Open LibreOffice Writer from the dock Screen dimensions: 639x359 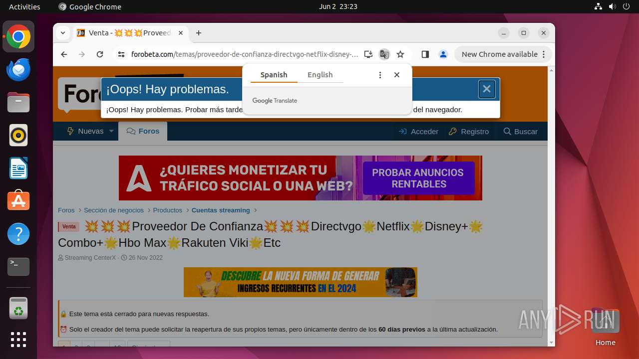(x=18, y=168)
